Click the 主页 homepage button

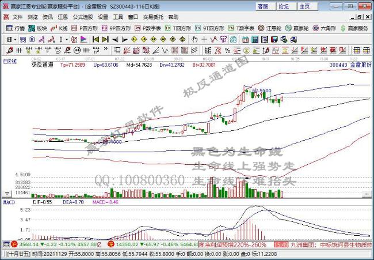[x=307, y=6]
